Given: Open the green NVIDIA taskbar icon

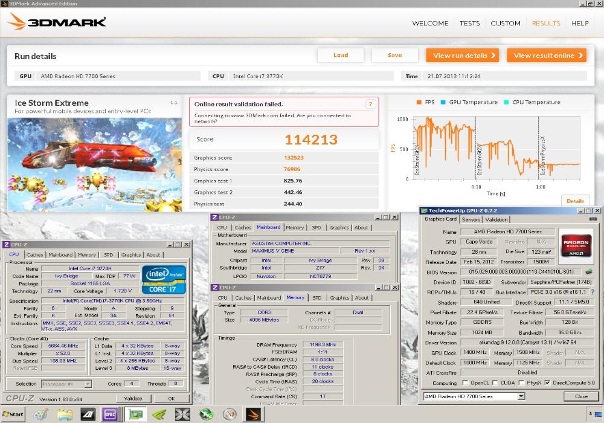Looking at the screenshot, I should tap(159, 415).
